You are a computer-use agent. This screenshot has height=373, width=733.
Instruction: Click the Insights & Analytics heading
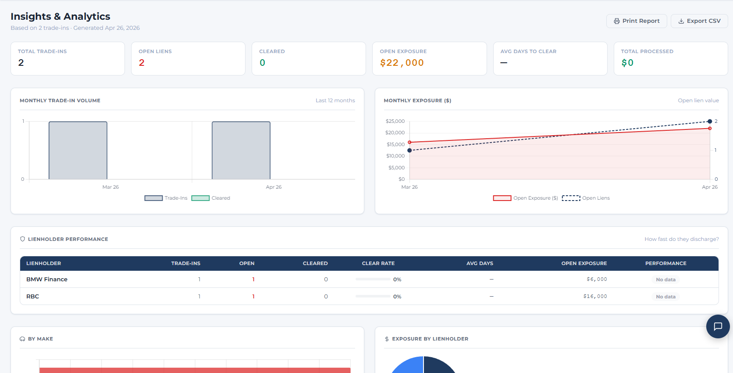[60, 16]
